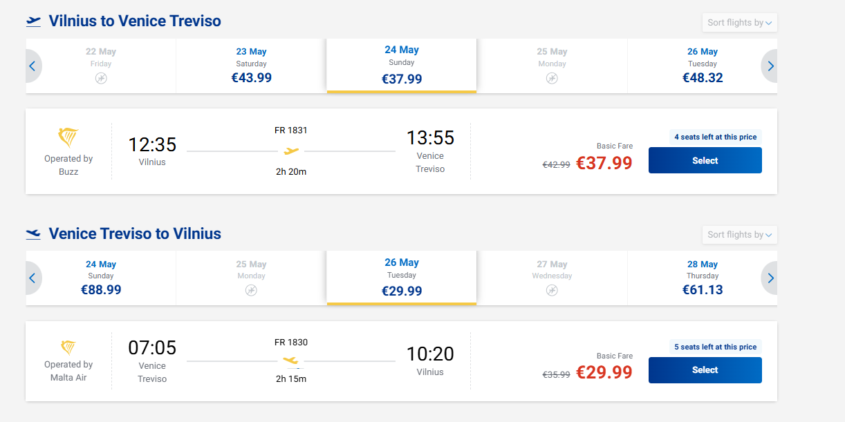
Task: Click the FR 1830 flight number
Action: [x=291, y=342]
